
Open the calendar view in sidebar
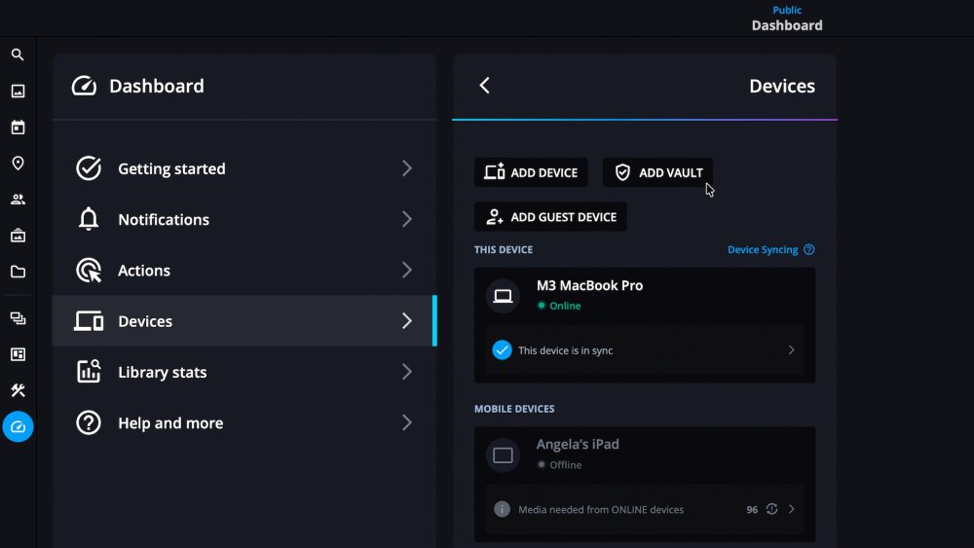point(18,128)
